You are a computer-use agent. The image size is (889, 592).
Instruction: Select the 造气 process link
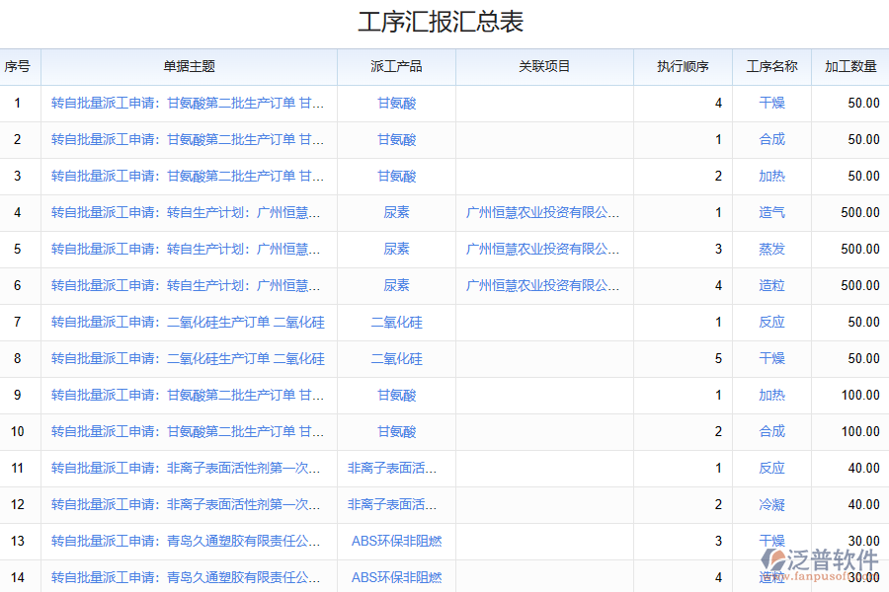tap(771, 213)
